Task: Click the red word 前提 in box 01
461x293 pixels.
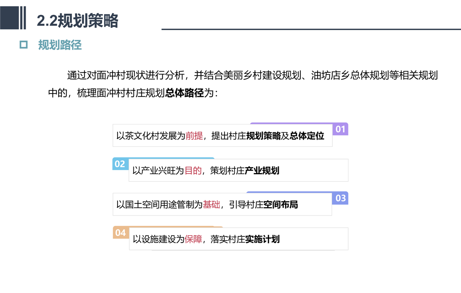Action: tap(194, 136)
